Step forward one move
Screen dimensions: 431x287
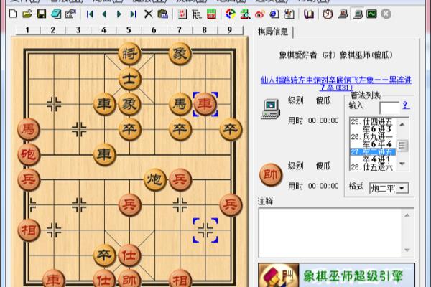(119, 14)
